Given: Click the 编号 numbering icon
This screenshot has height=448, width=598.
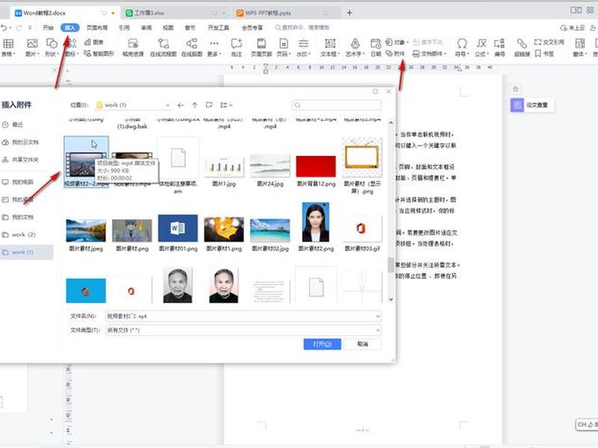Looking at the screenshot, I should click(499, 47).
